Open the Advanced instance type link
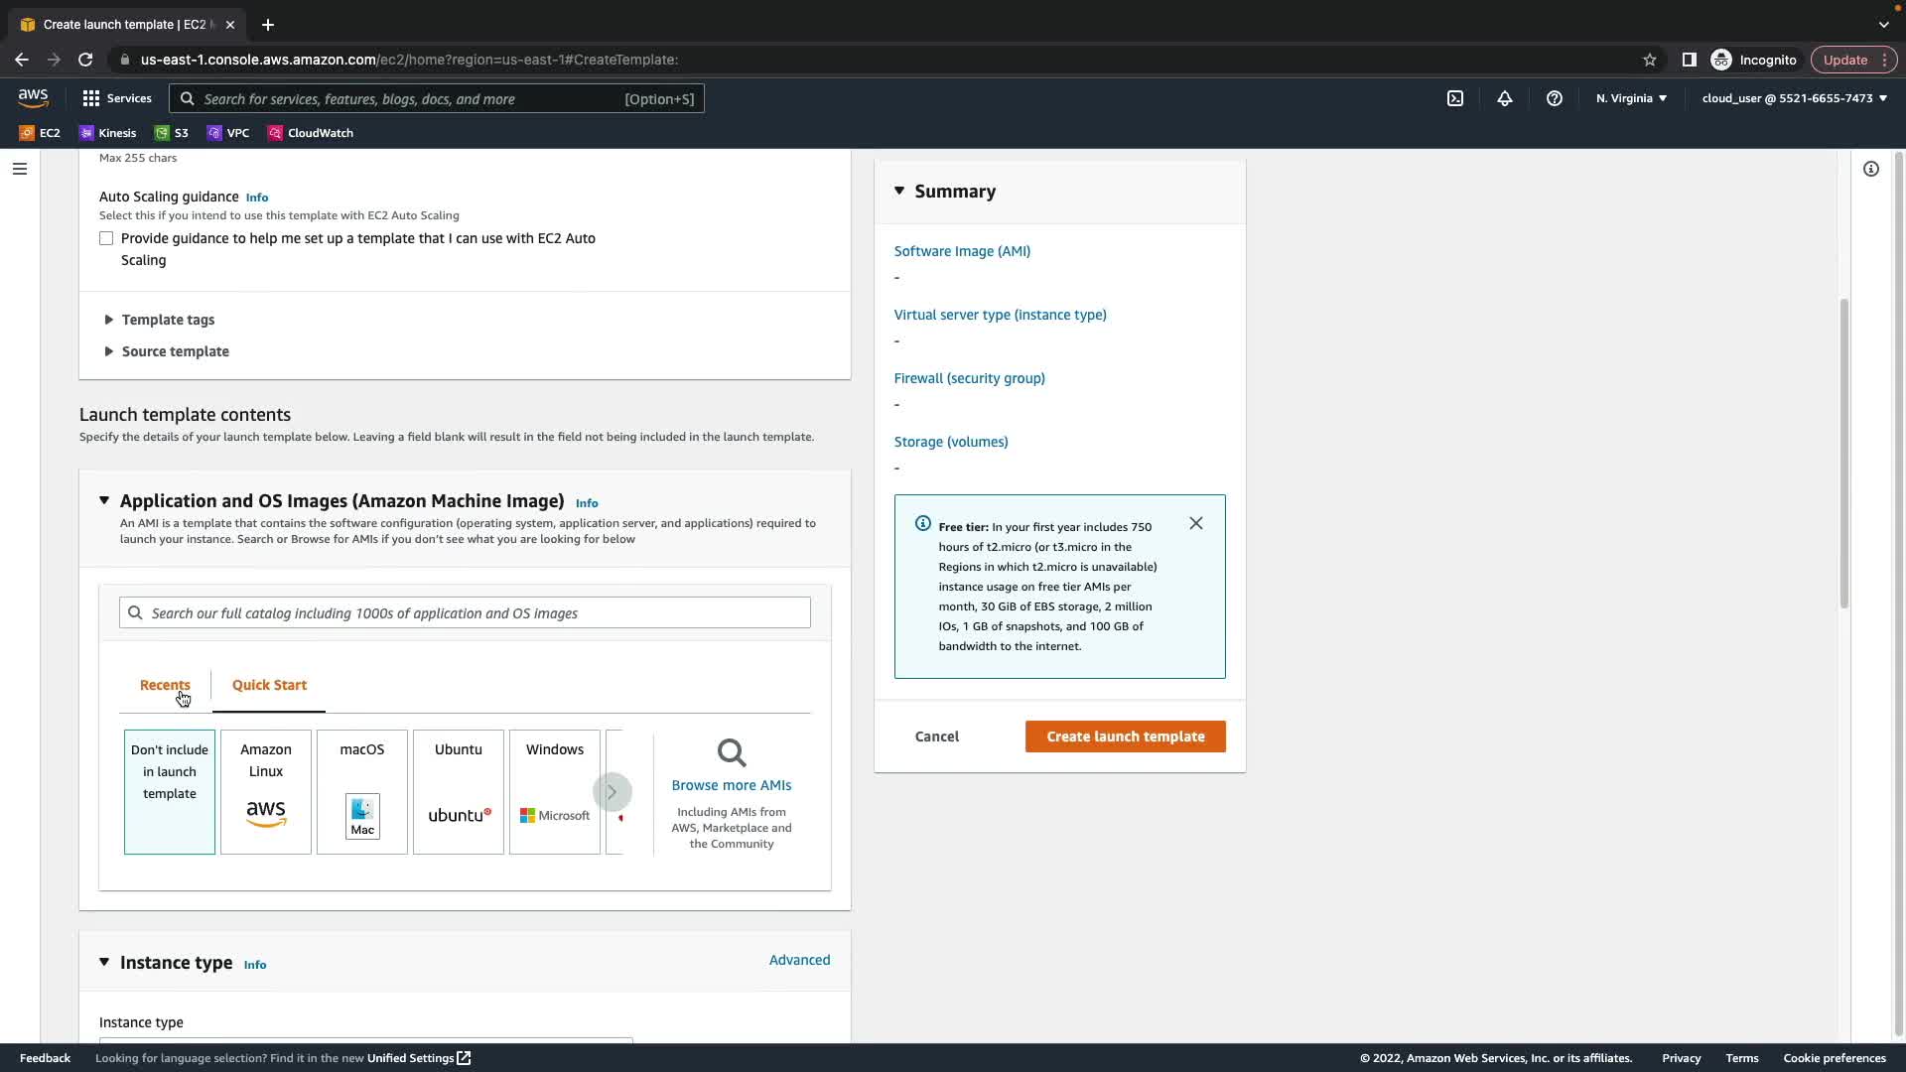This screenshot has width=1906, height=1072. coord(799,960)
